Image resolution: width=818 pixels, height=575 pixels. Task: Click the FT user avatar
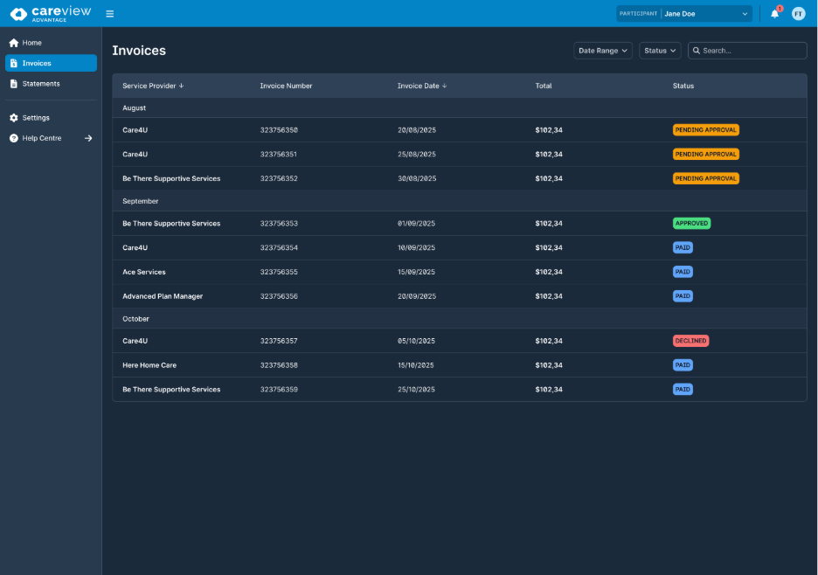(798, 14)
